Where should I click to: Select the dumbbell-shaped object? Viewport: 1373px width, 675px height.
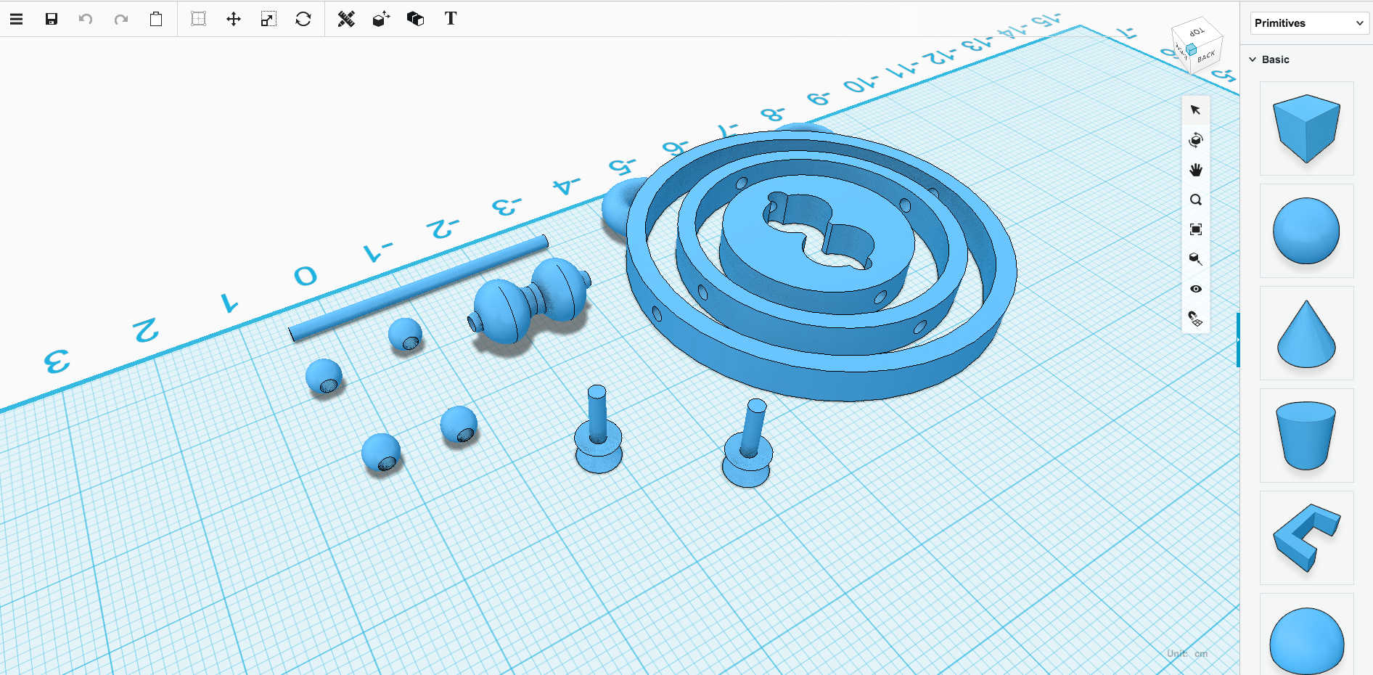[530, 300]
